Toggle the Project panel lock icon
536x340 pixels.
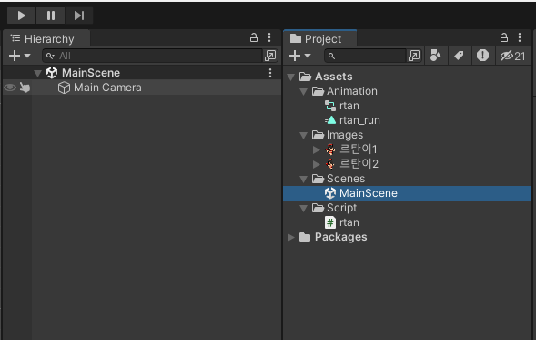[504, 37]
